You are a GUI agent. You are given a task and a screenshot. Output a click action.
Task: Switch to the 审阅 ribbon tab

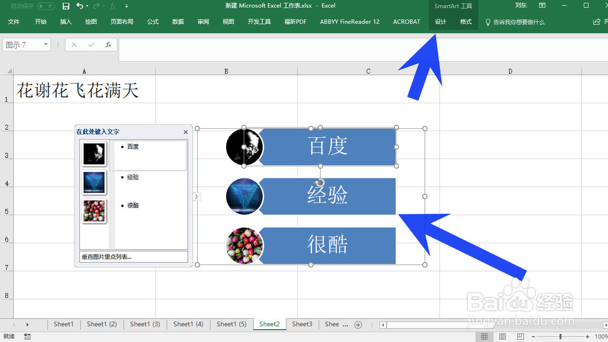pyautogui.click(x=203, y=22)
